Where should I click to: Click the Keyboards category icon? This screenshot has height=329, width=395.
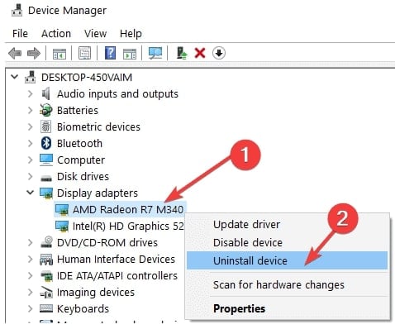coord(46,308)
